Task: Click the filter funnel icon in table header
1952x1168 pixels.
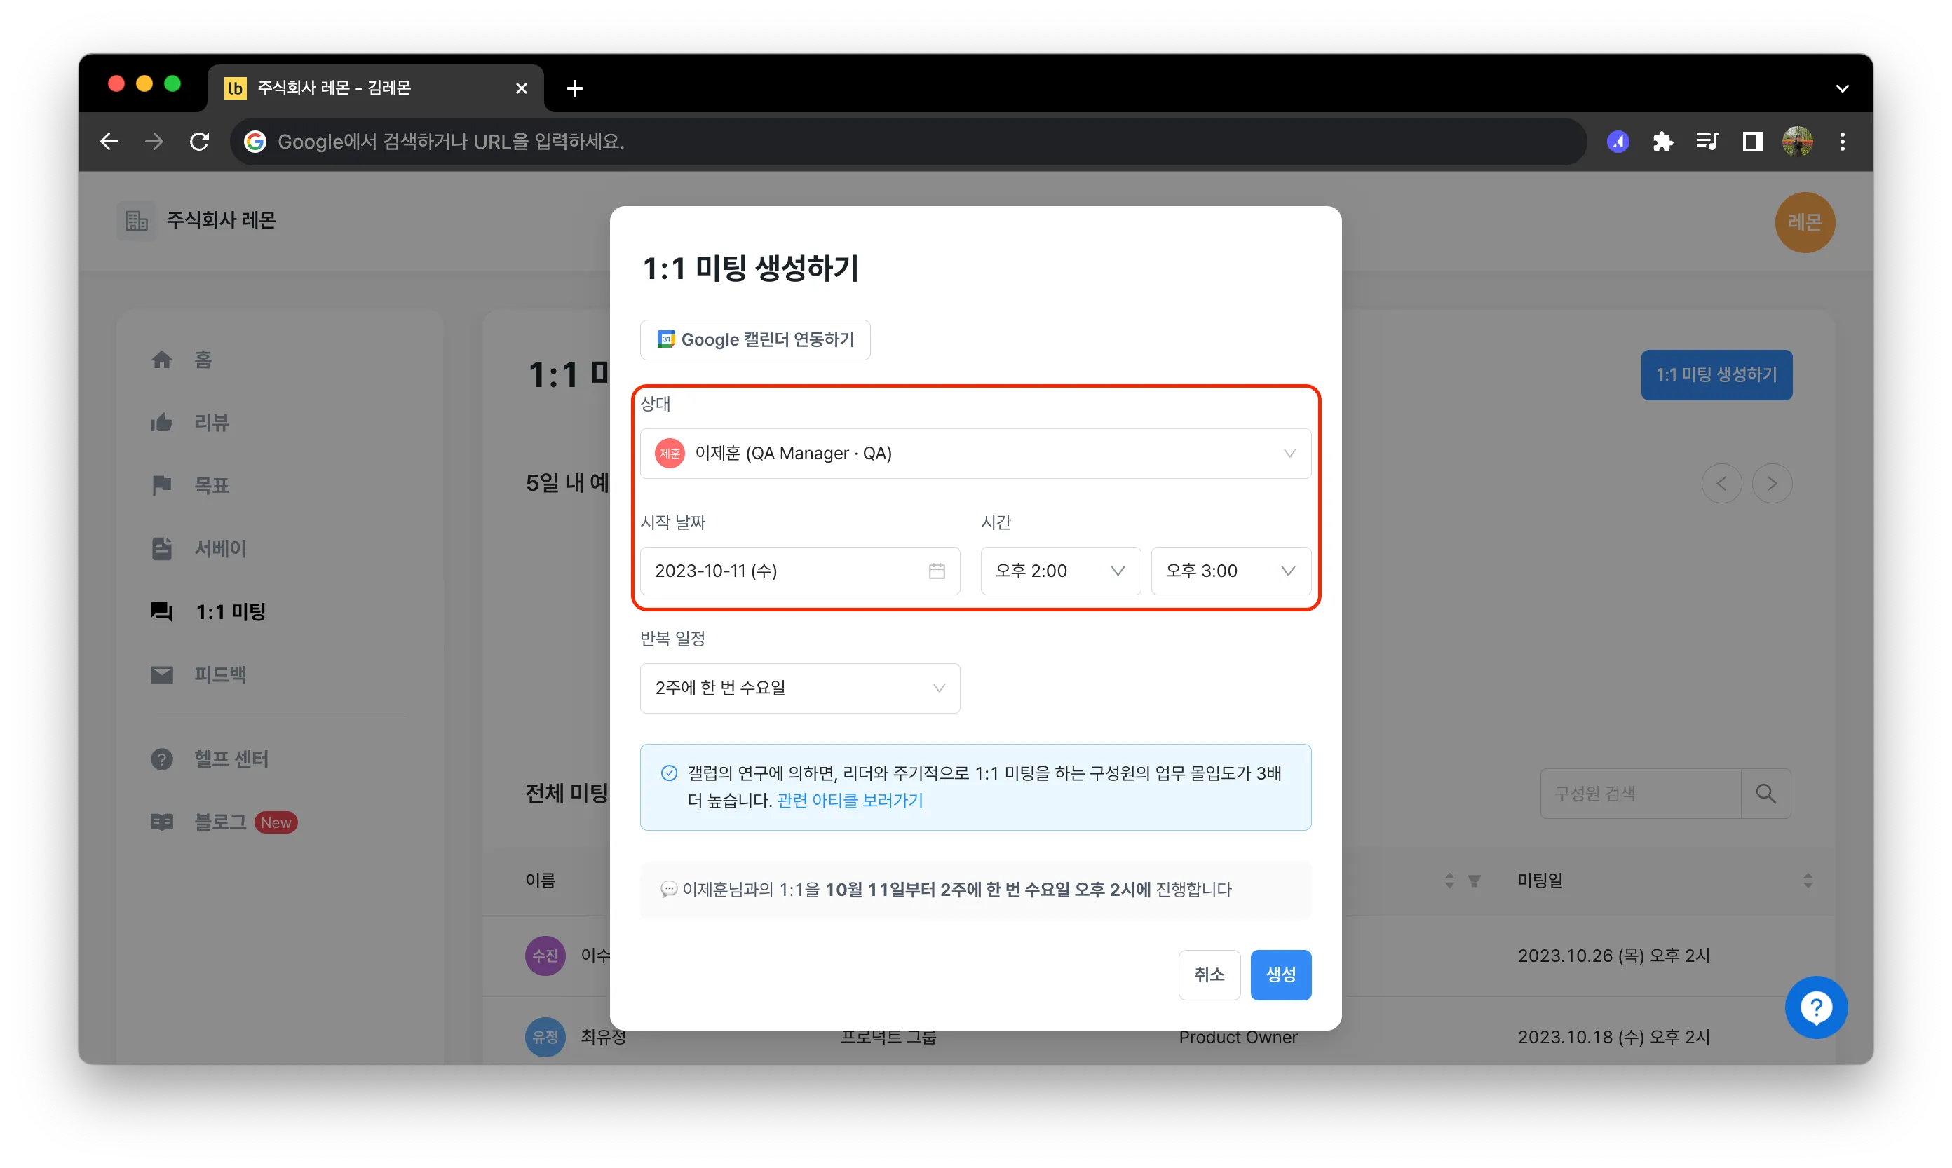Action: click(1473, 880)
